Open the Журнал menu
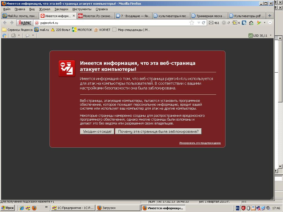283x212 pixels. (x=44, y=9)
